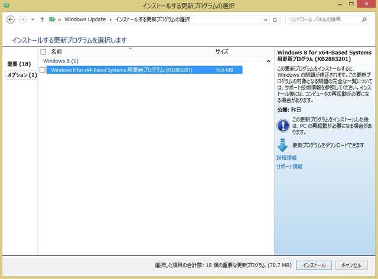378x279 pixels.
Task: Click the search magnifier icon
Action: tap(364, 19)
